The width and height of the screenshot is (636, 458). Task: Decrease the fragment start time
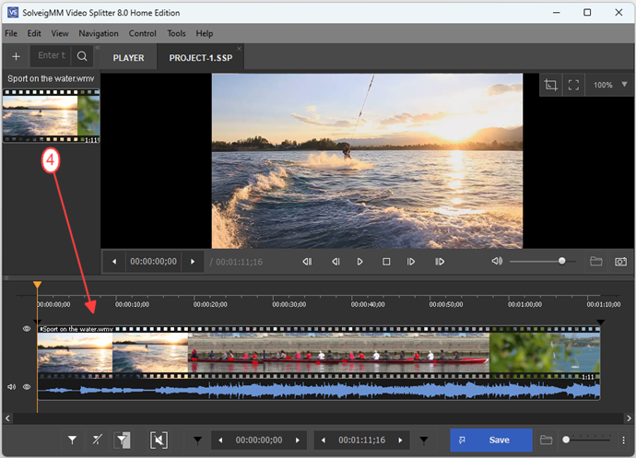click(x=220, y=440)
